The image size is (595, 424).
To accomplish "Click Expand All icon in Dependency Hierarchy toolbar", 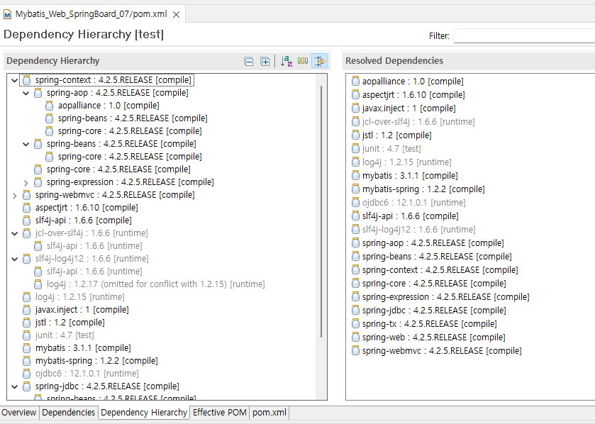I will point(265,61).
